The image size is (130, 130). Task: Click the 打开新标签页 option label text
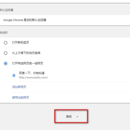click(x=21, y=42)
